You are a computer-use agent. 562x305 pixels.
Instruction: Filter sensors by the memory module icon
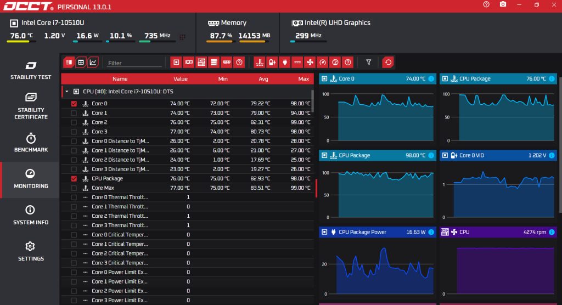(x=227, y=63)
